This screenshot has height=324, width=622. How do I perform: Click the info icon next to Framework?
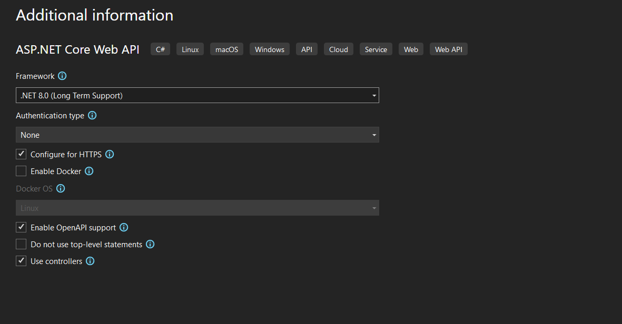point(62,76)
